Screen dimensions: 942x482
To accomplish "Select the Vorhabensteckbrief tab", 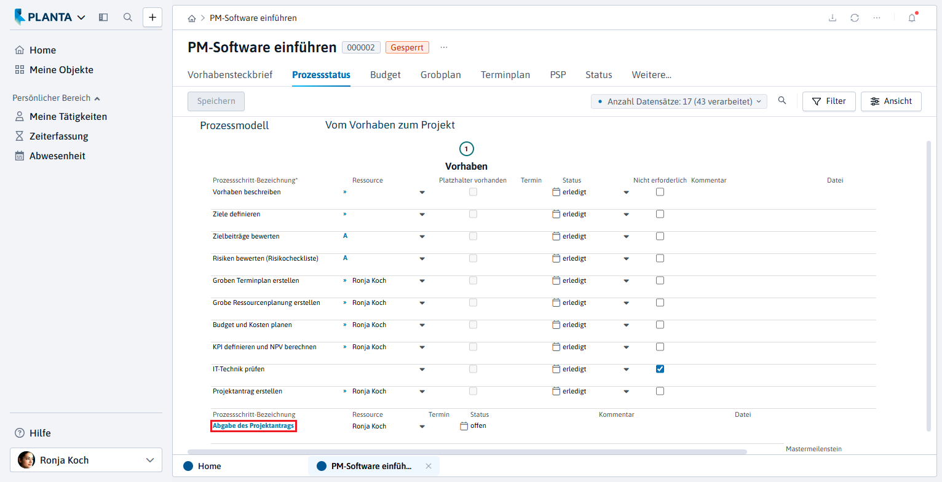I will click(230, 75).
